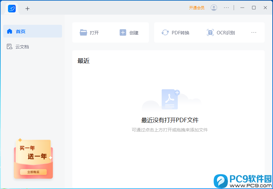Click 立即购买 buy now button
The image size is (273, 189).
click(33, 172)
